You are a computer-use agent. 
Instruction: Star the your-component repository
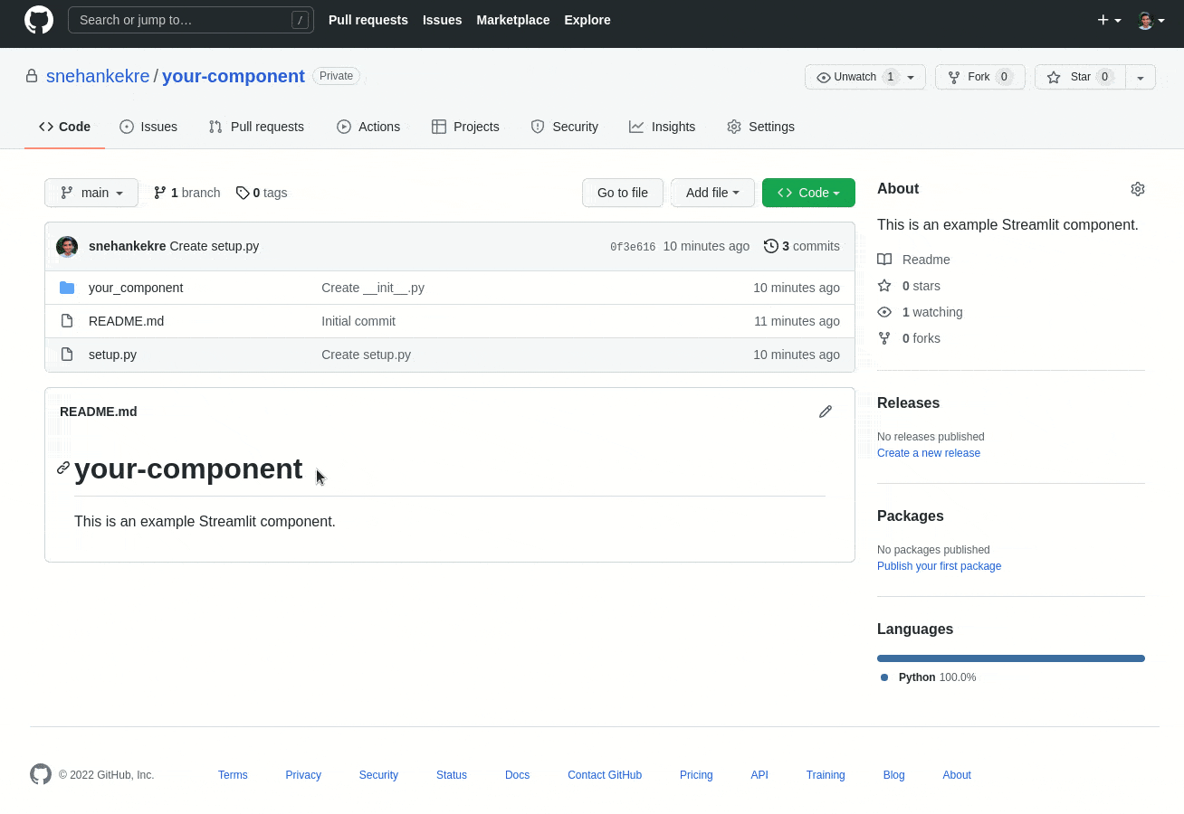click(x=1080, y=77)
